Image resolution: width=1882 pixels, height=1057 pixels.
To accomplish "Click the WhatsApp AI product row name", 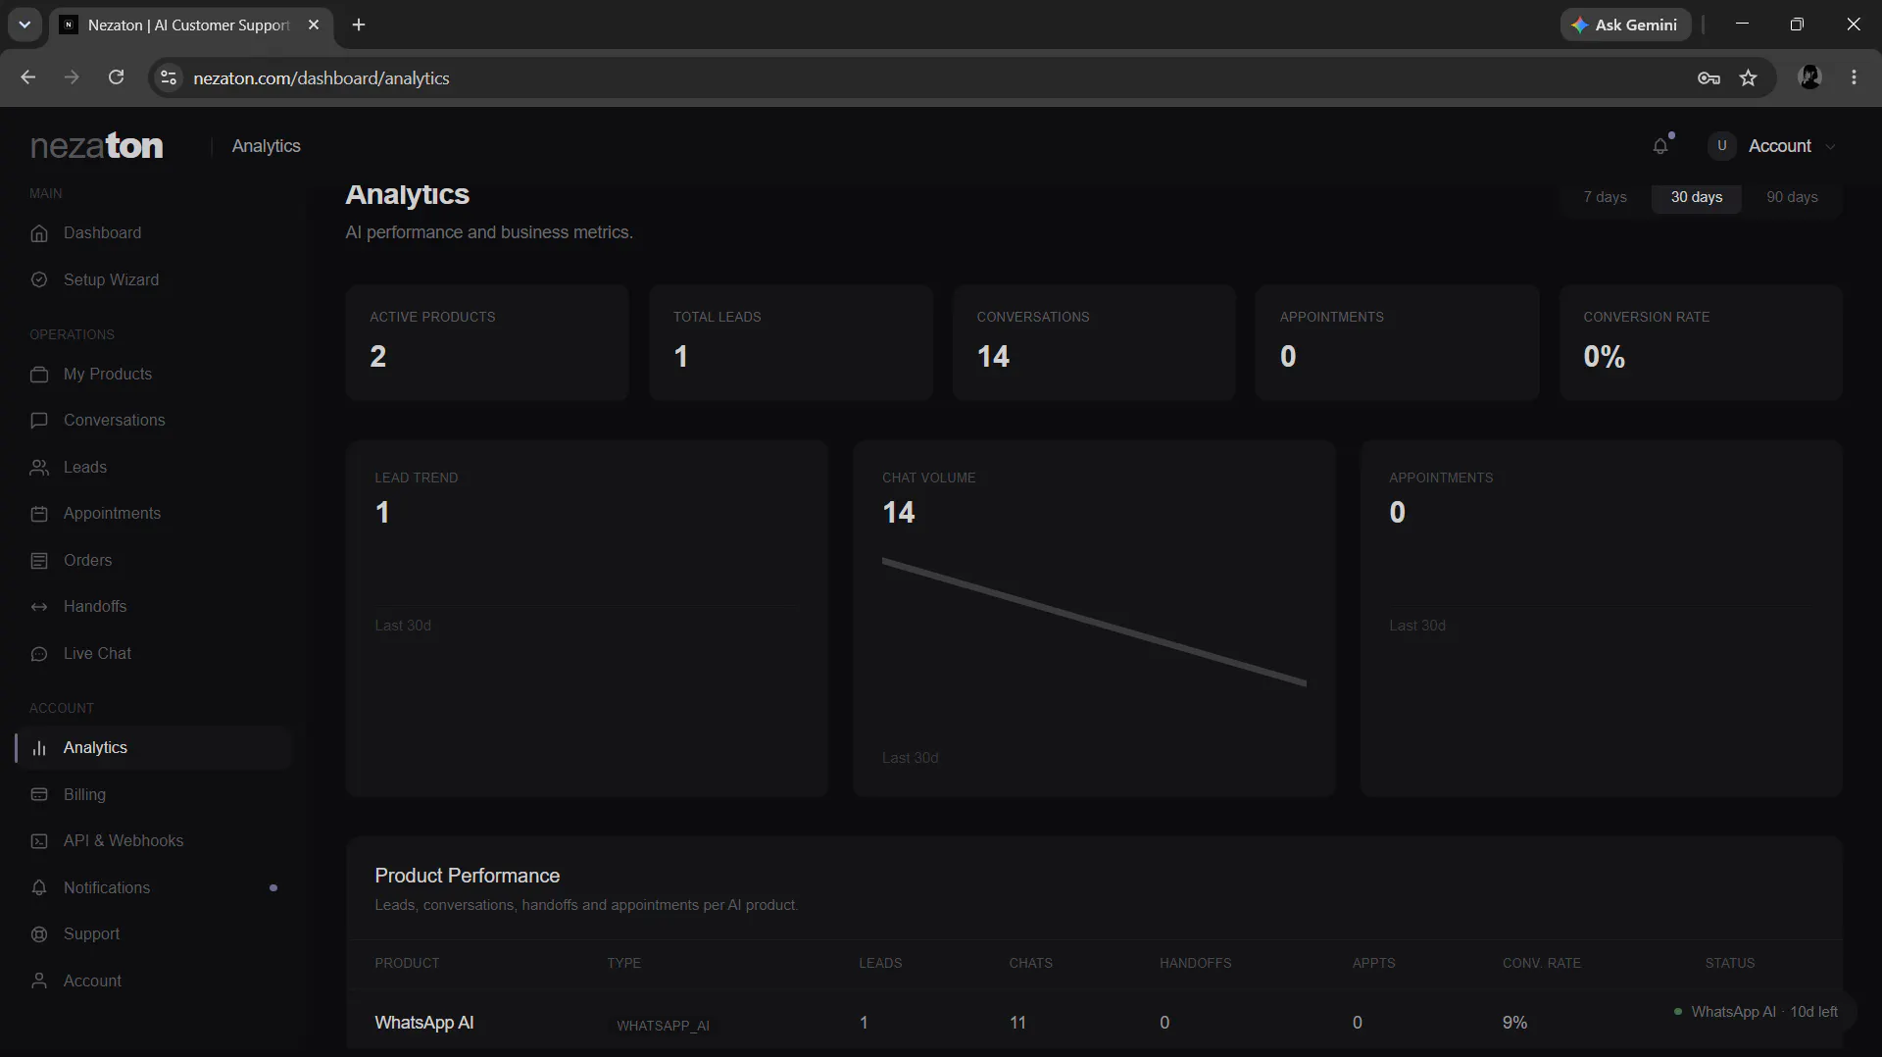I will coord(424,1023).
